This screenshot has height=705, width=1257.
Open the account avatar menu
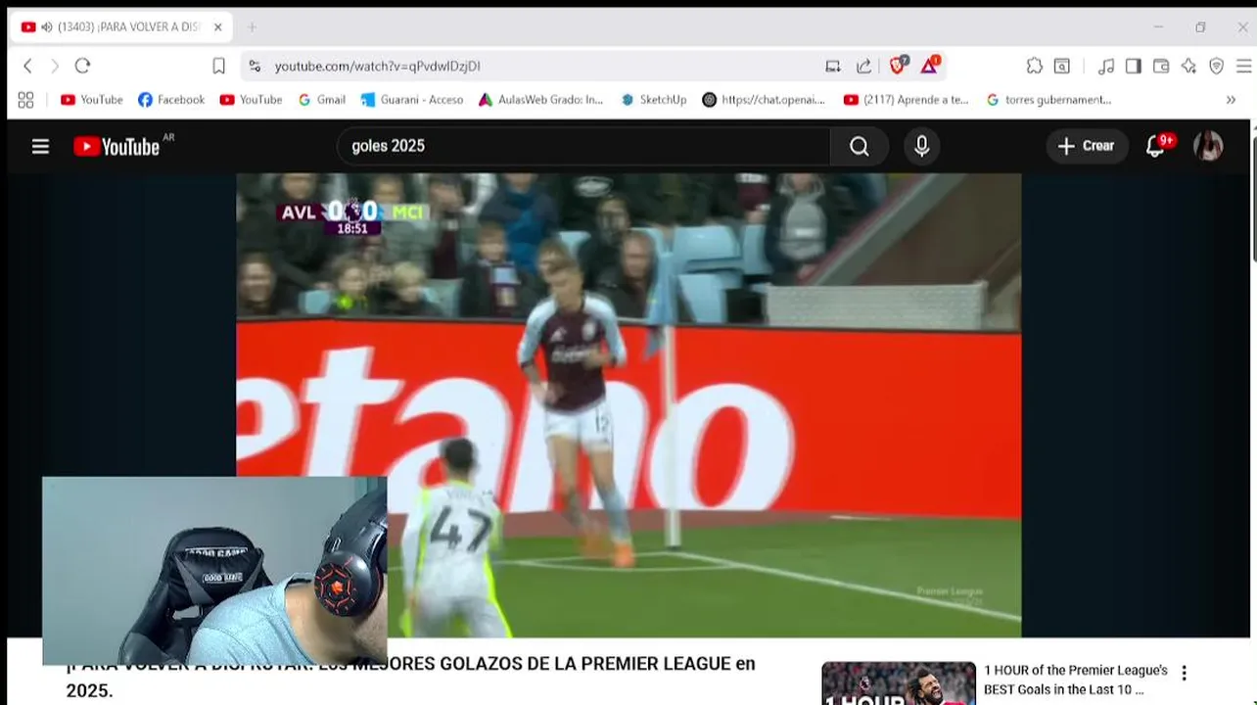(x=1208, y=146)
